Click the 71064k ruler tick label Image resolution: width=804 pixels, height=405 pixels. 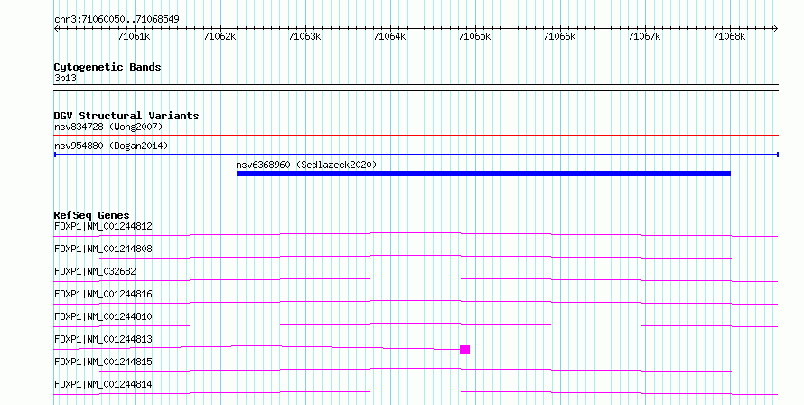pyautogui.click(x=389, y=36)
